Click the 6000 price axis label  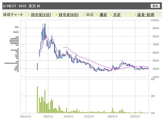(156, 53)
